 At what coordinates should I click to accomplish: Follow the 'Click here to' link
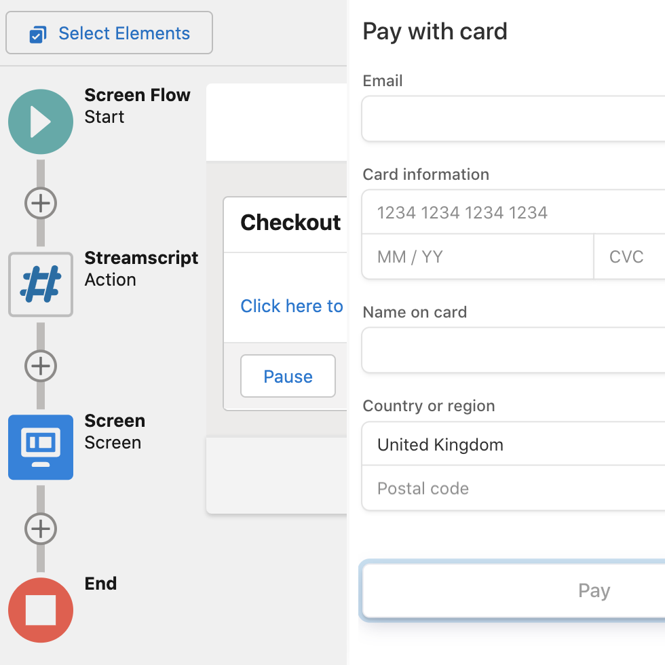292,306
